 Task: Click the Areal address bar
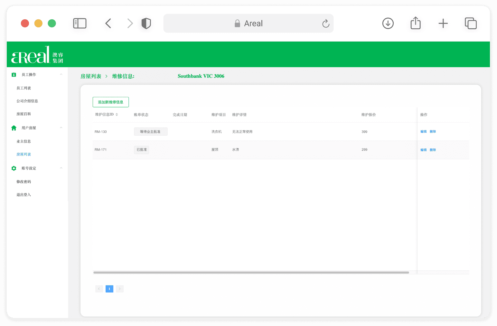click(x=248, y=23)
